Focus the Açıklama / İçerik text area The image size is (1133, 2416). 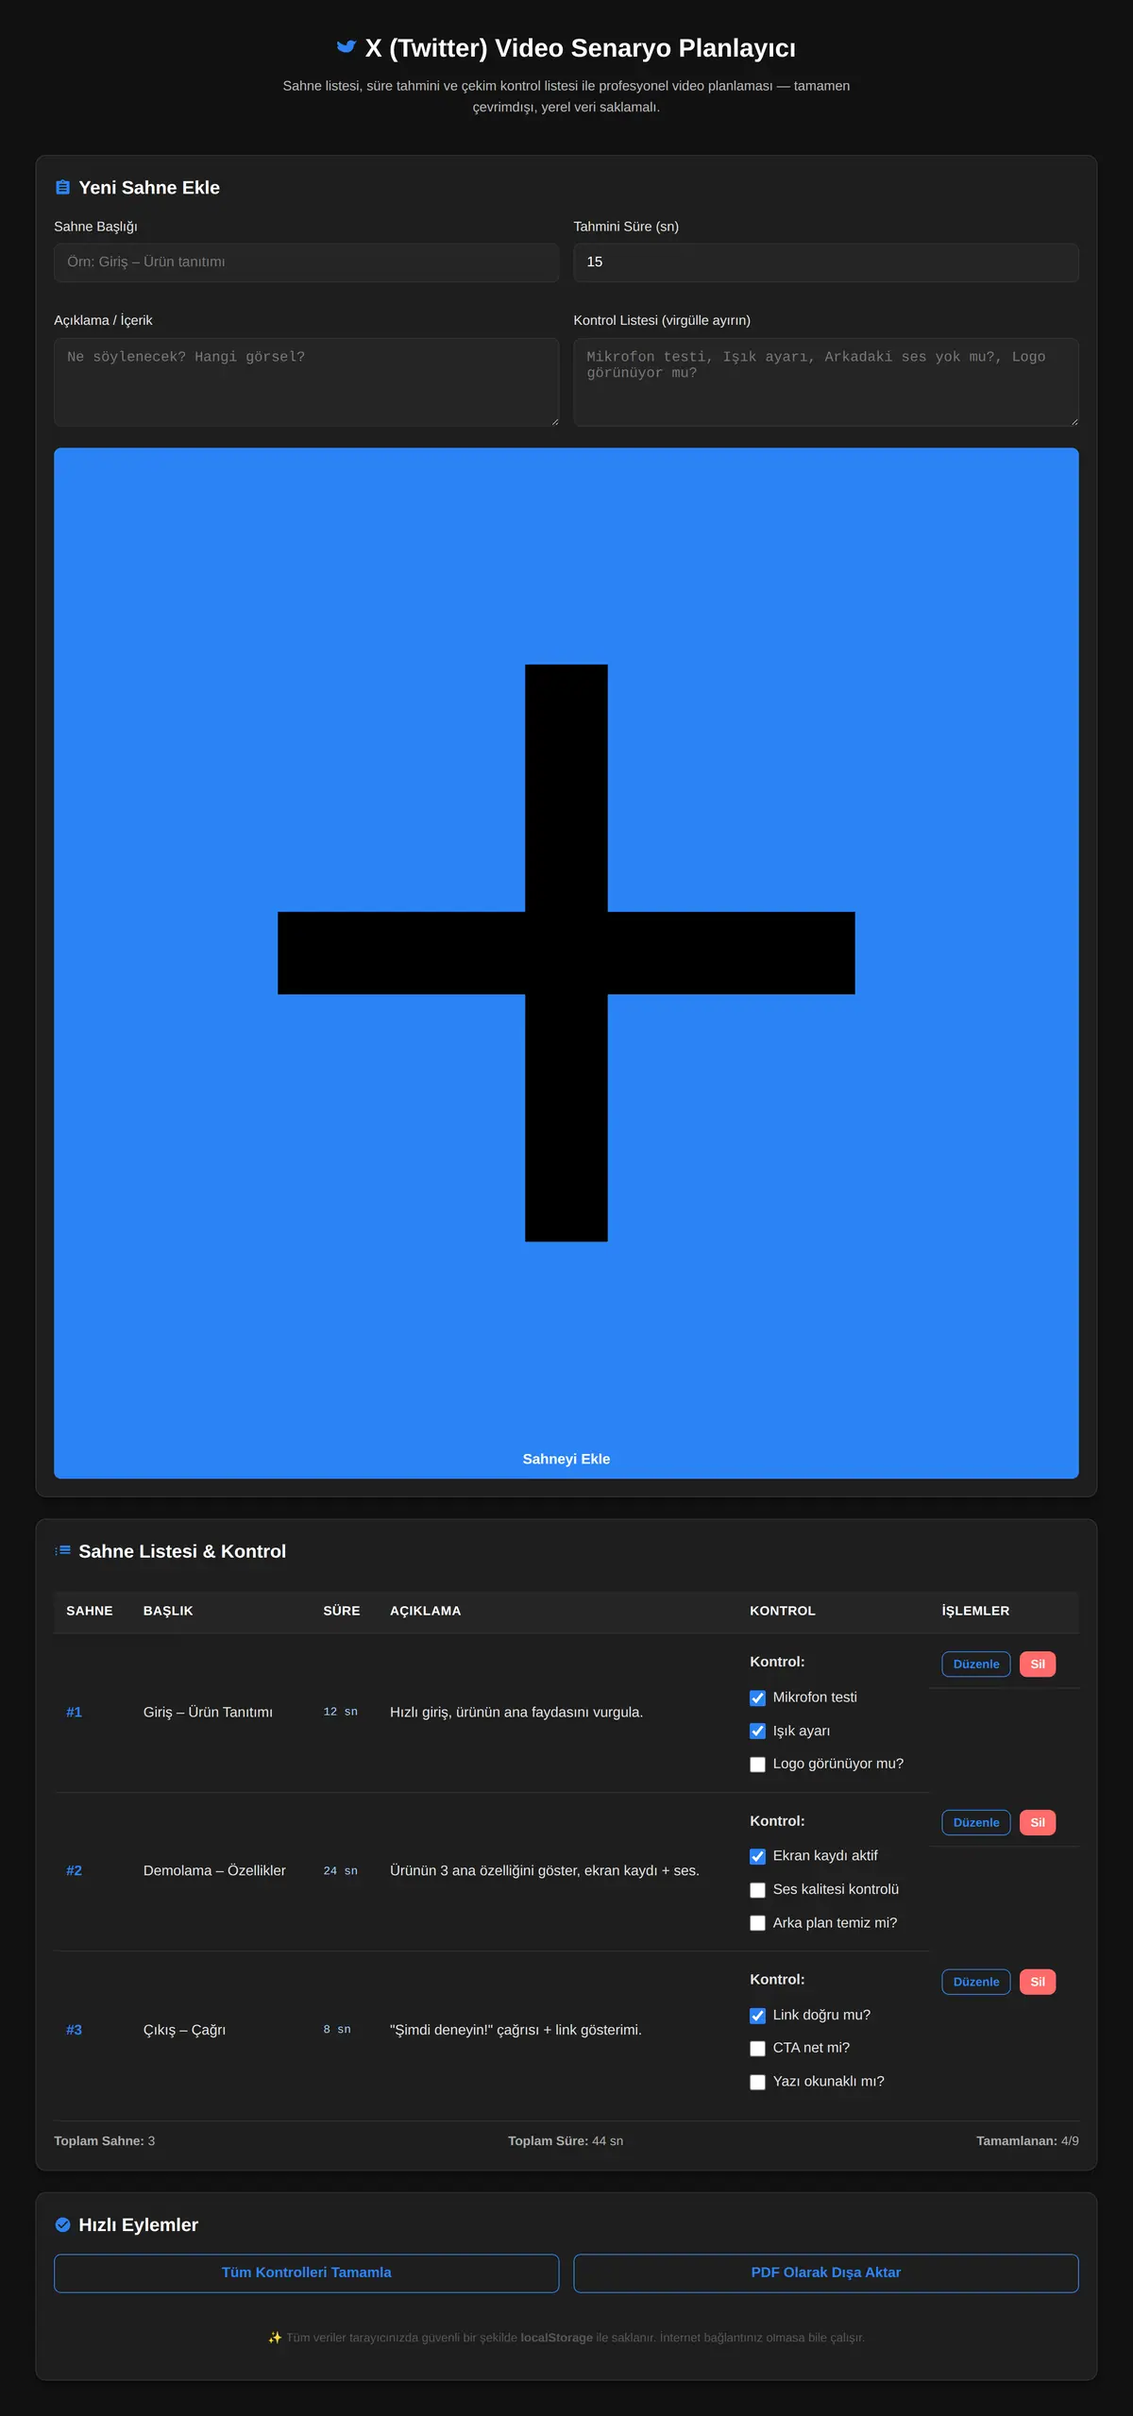coord(306,382)
